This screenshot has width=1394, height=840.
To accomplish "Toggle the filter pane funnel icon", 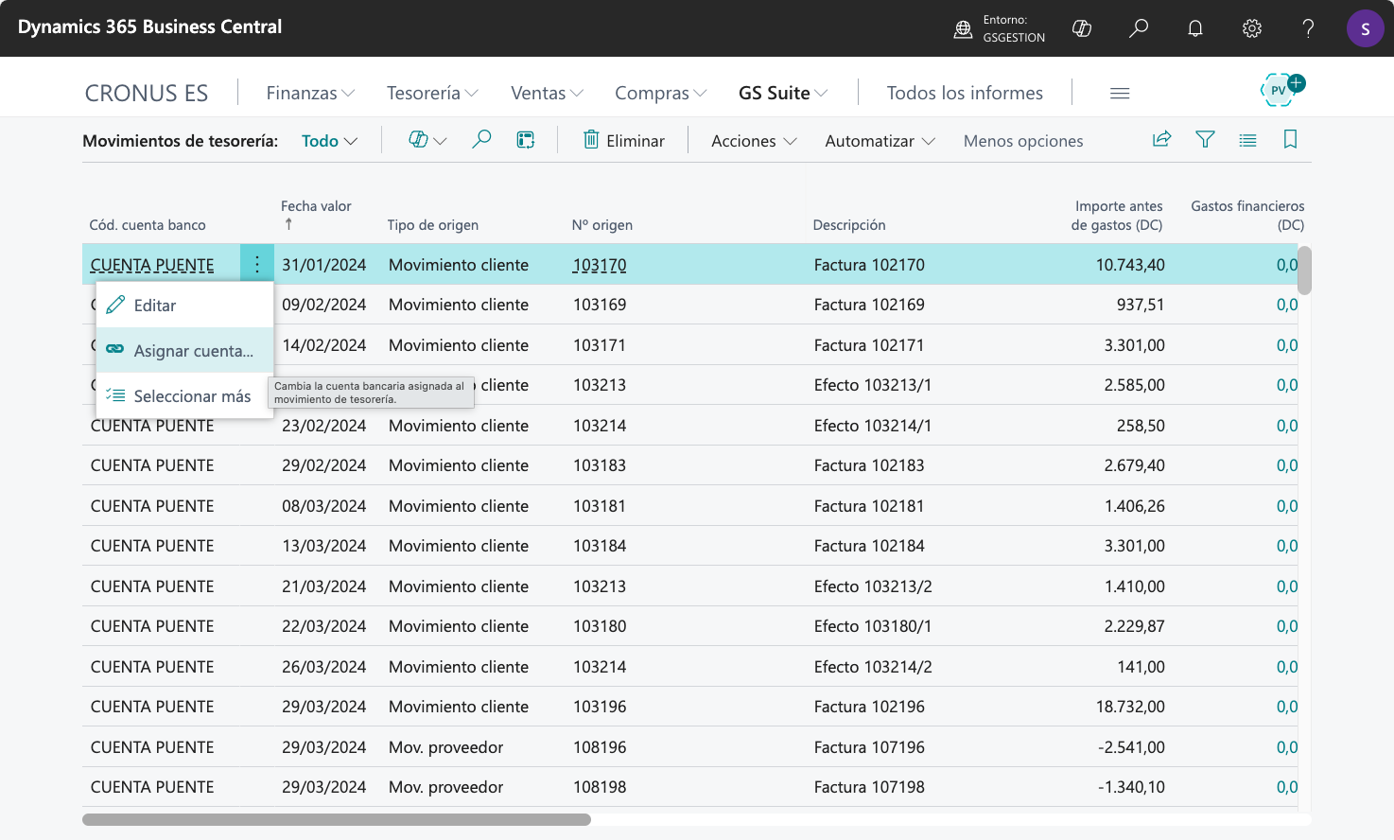I will tap(1205, 140).
